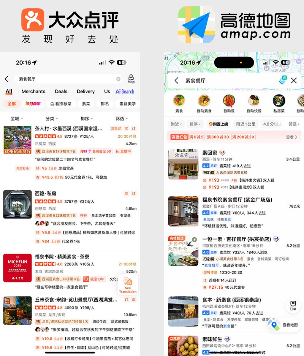Expand the 筛选 dropdown in Amap
304x356 pixels.
click(294, 124)
